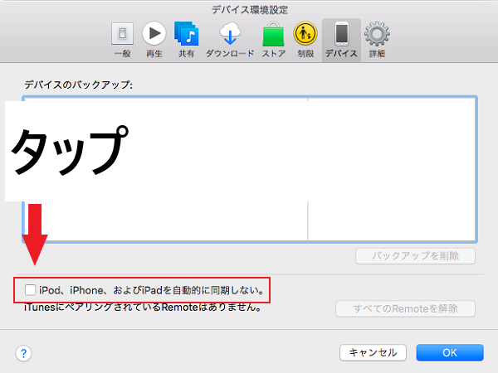Enable the automatic sync prevention checkbox
This screenshot has width=498, height=373.
point(30,290)
